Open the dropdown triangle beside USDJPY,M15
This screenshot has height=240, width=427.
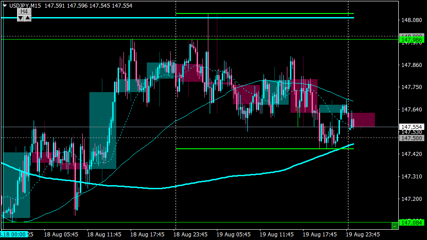pos(4,5)
